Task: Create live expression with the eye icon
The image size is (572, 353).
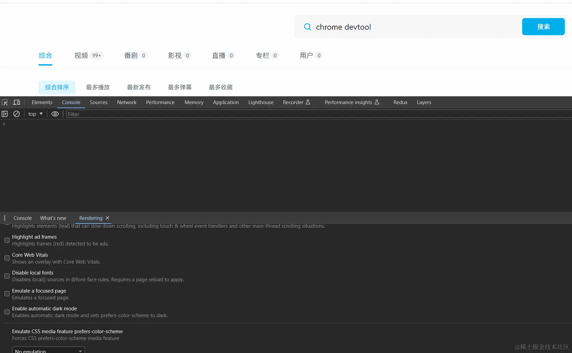Action: [x=55, y=114]
